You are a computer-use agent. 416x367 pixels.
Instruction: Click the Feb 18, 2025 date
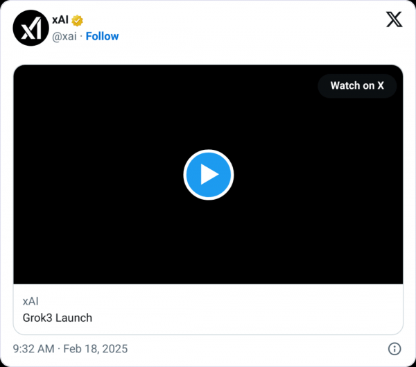tap(96, 348)
